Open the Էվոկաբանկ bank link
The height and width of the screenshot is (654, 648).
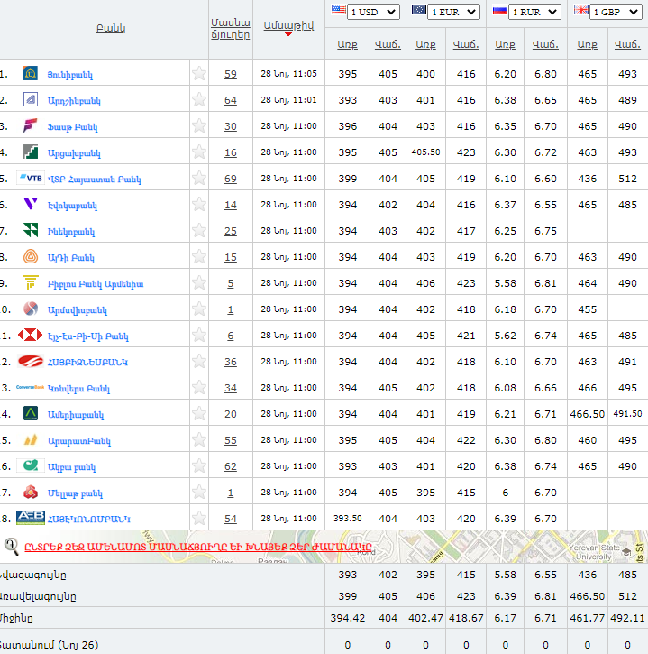(x=72, y=205)
